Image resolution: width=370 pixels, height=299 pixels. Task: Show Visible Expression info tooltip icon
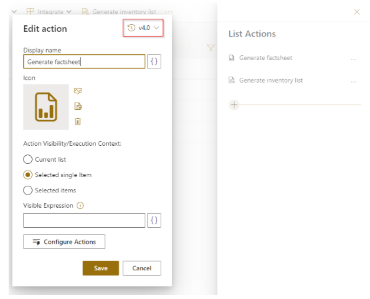point(80,206)
